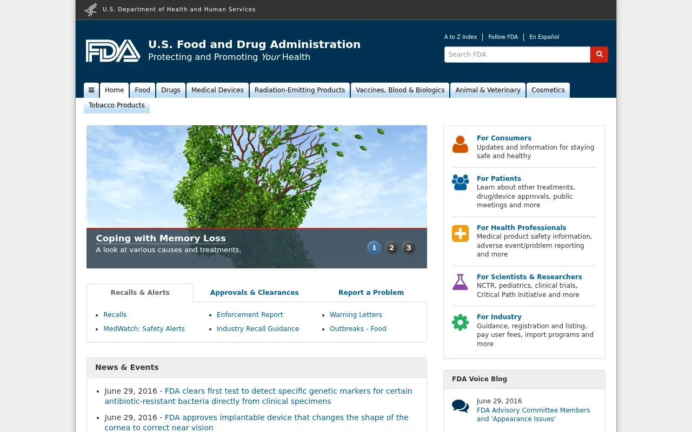This screenshot has height=432, width=692.
Task: Click into the Search FDA field
Action: (517, 55)
